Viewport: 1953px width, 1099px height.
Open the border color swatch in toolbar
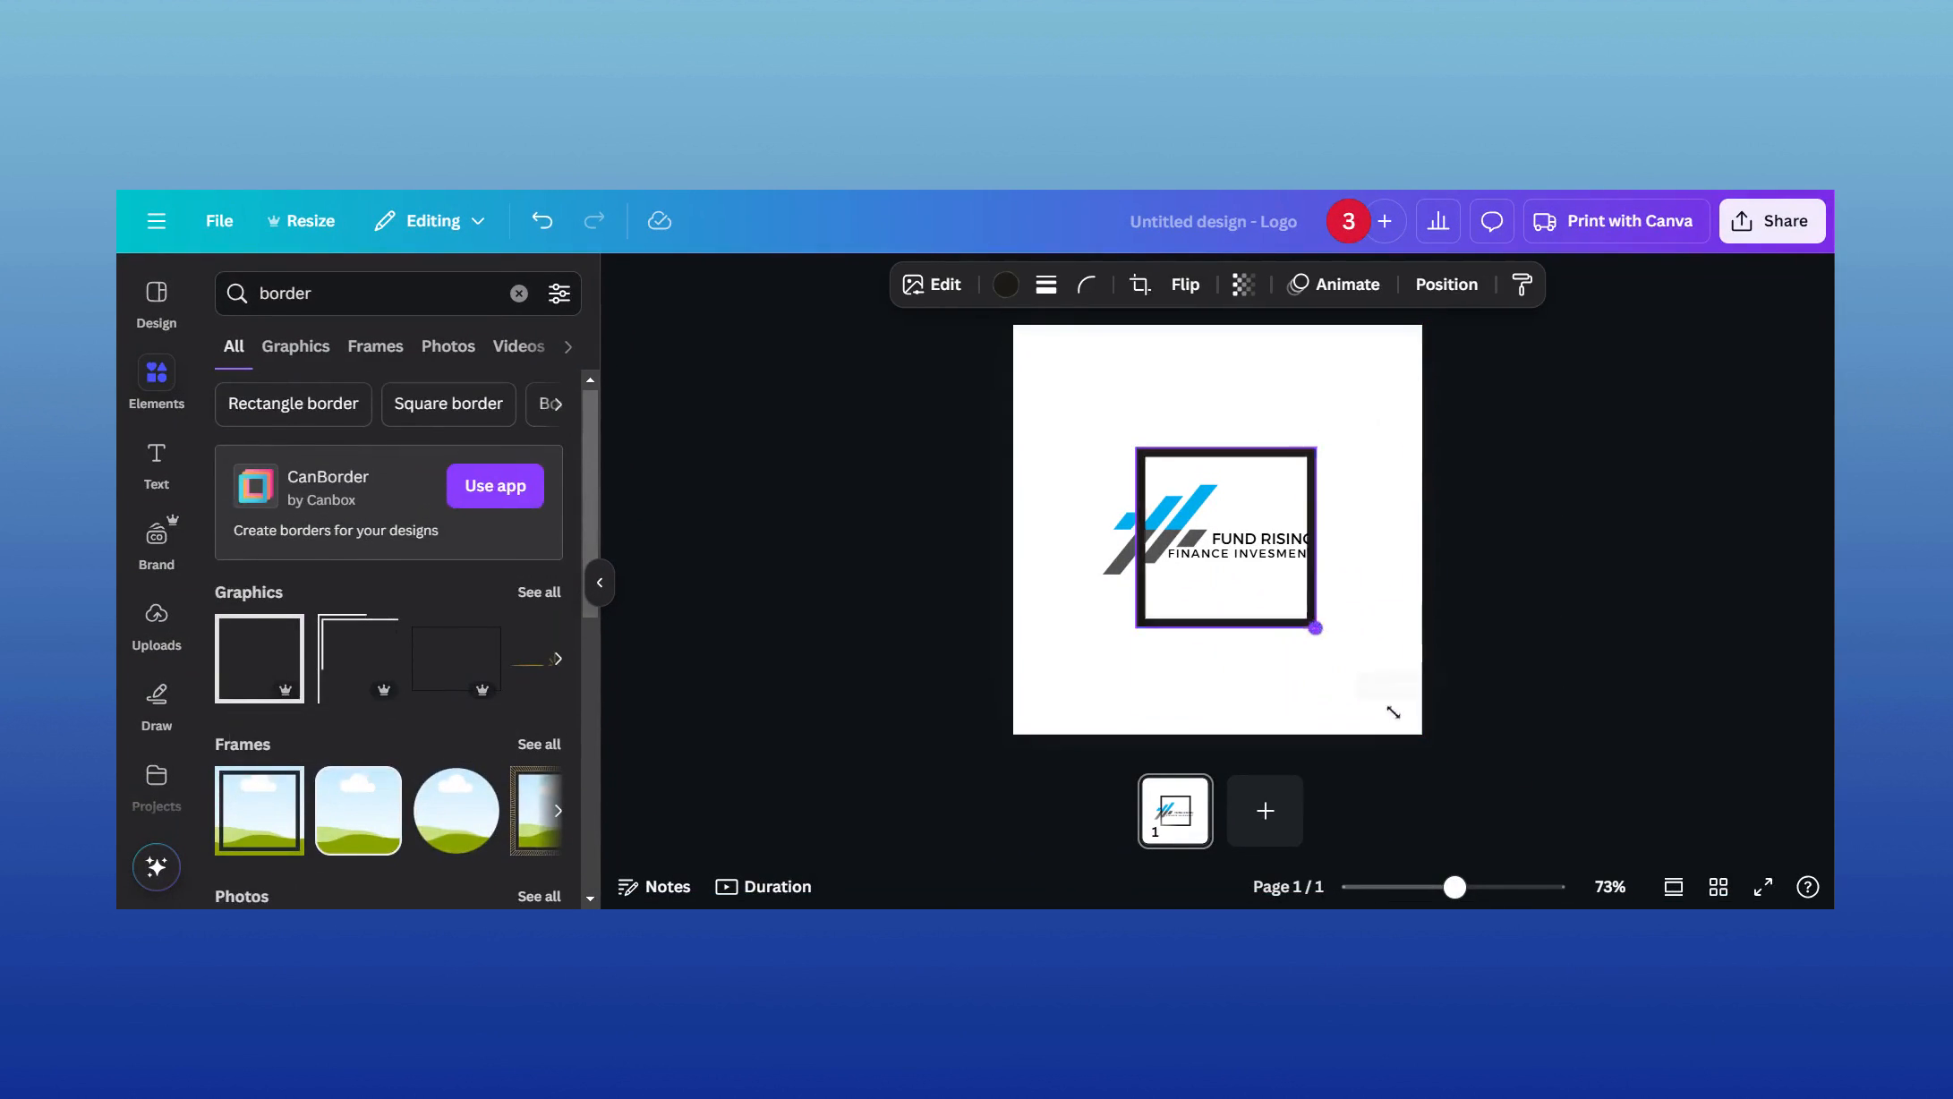(1005, 284)
